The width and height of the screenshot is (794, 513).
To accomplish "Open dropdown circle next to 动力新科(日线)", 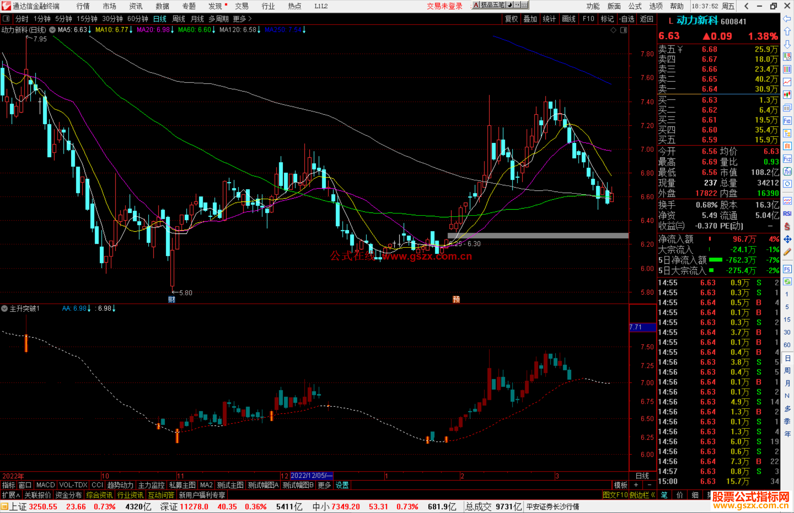I will coord(53,30).
